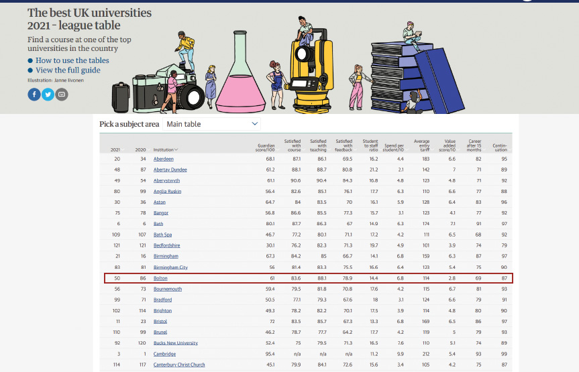Image resolution: width=579 pixels, height=372 pixels.
Task: Open the Brunel link
Action: 160,332
